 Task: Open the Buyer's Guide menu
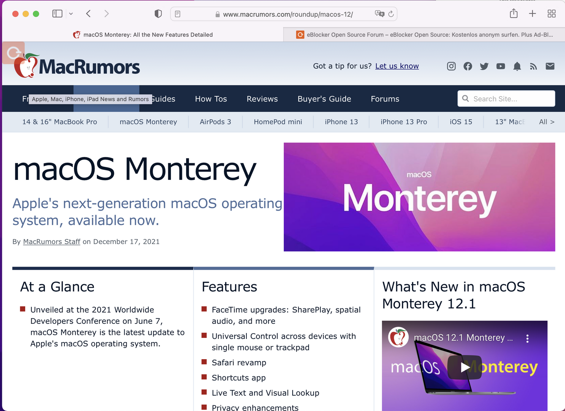[x=324, y=99]
